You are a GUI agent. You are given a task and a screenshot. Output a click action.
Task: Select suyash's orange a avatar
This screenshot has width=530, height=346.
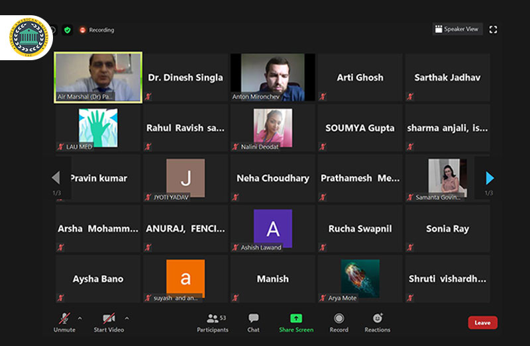click(185, 279)
